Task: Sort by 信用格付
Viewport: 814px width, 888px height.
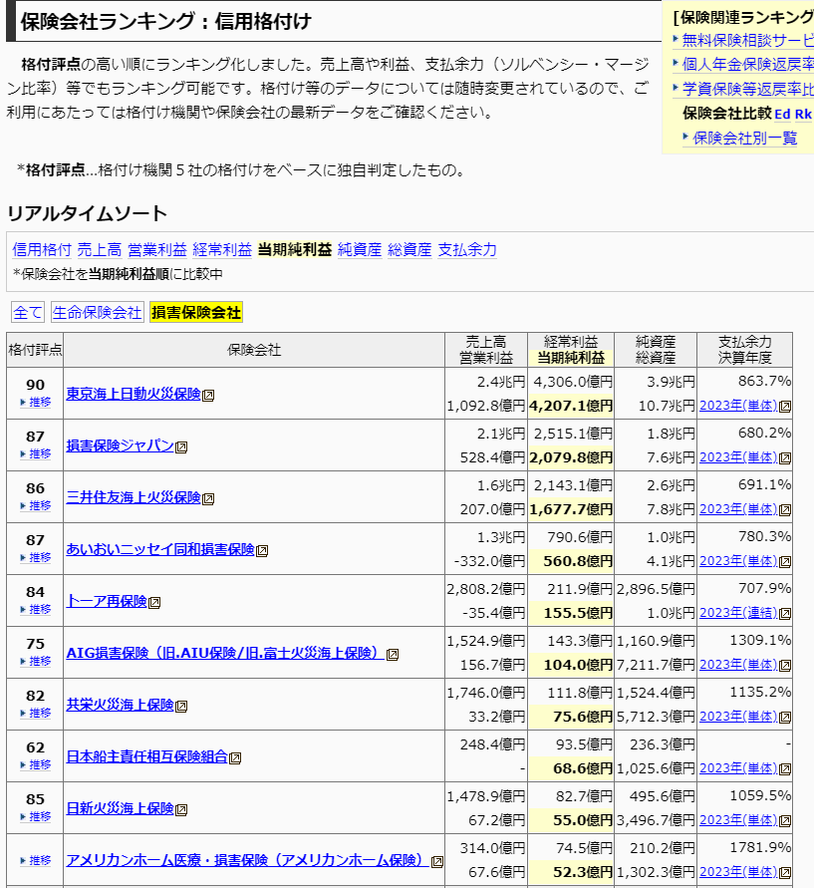Action: tap(42, 250)
